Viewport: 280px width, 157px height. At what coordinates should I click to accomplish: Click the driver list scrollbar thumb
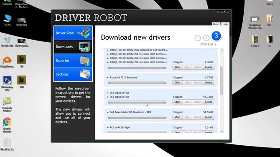[x=221, y=81]
